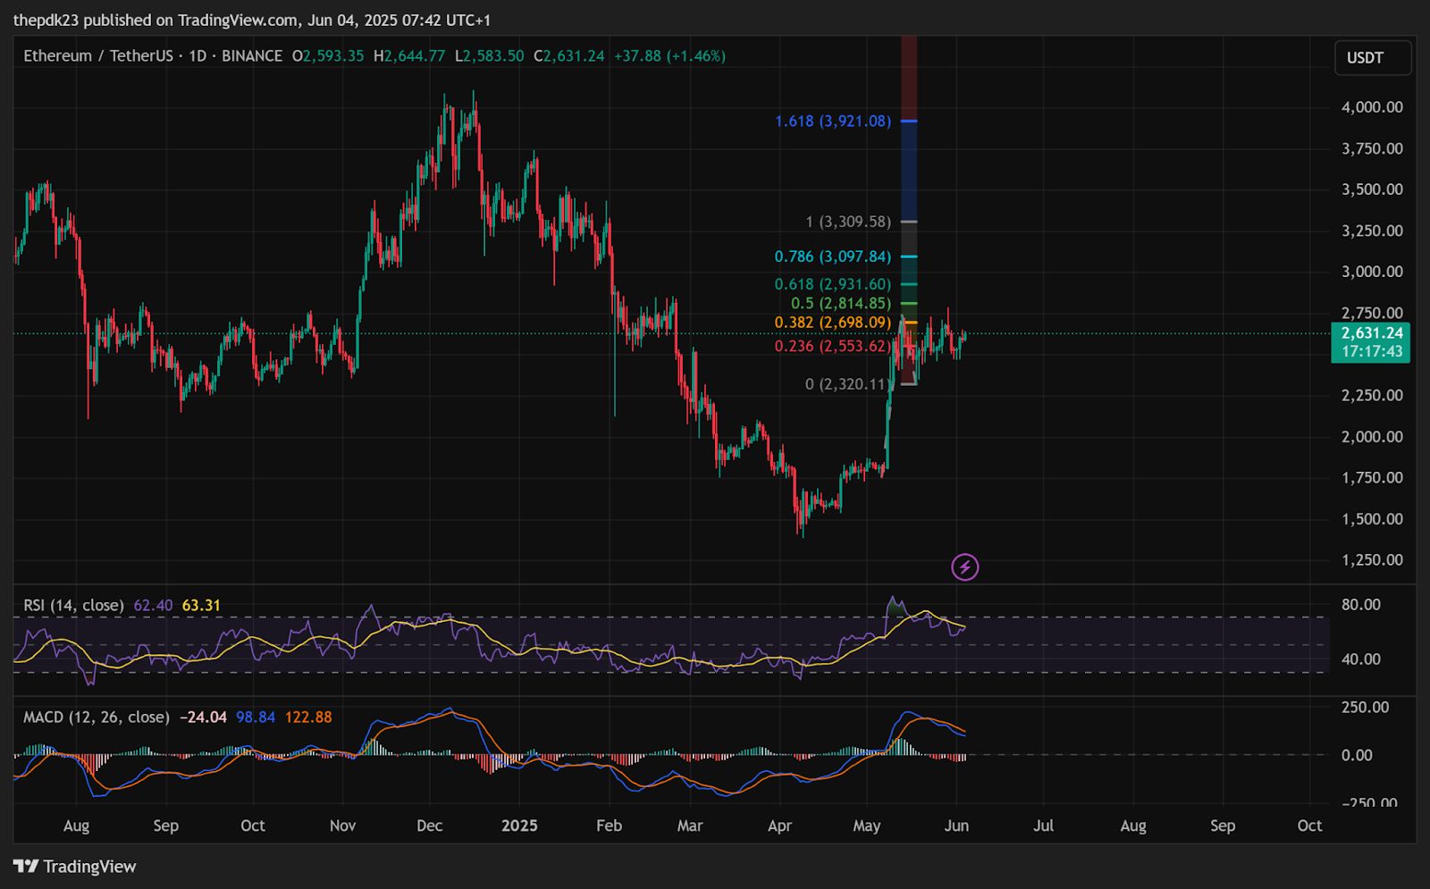Select the RSI (14, close) indicator legend
Screen dimensions: 1430x889
(x=73, y=605)
